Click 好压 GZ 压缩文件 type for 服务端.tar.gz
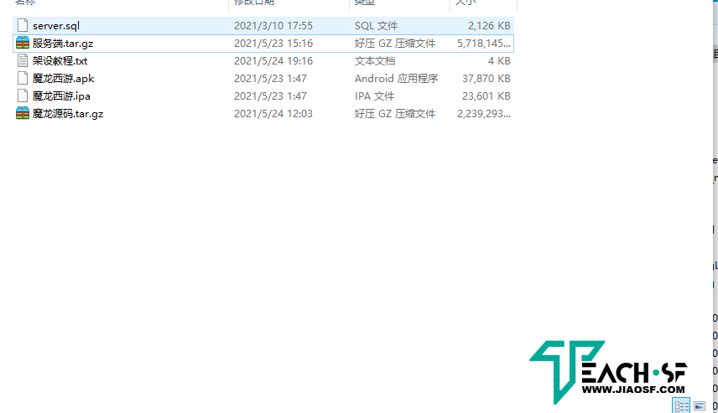This screenshot has height=413, width=718. (x=395, y=44)
